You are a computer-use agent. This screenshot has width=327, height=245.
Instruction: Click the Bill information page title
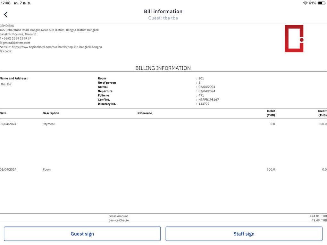pyautogui.click(x=163, y=12)
